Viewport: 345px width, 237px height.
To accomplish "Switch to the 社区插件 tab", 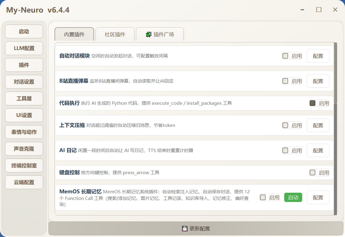I will click(115, 34).
